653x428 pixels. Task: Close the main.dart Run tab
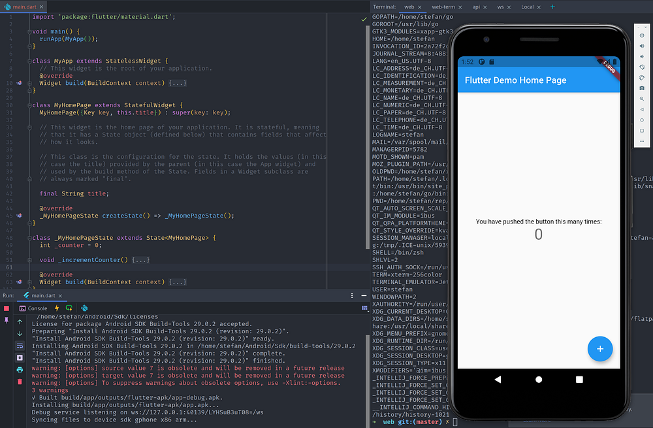(60, 296)
